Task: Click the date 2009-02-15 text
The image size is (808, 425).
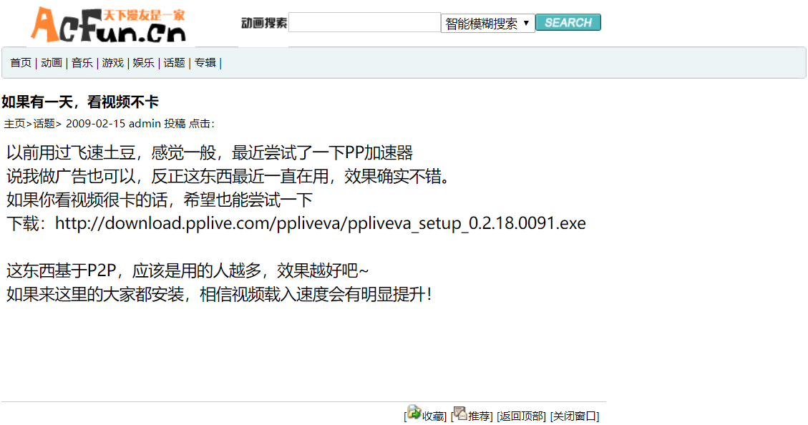Action: [x=96, y=124]
